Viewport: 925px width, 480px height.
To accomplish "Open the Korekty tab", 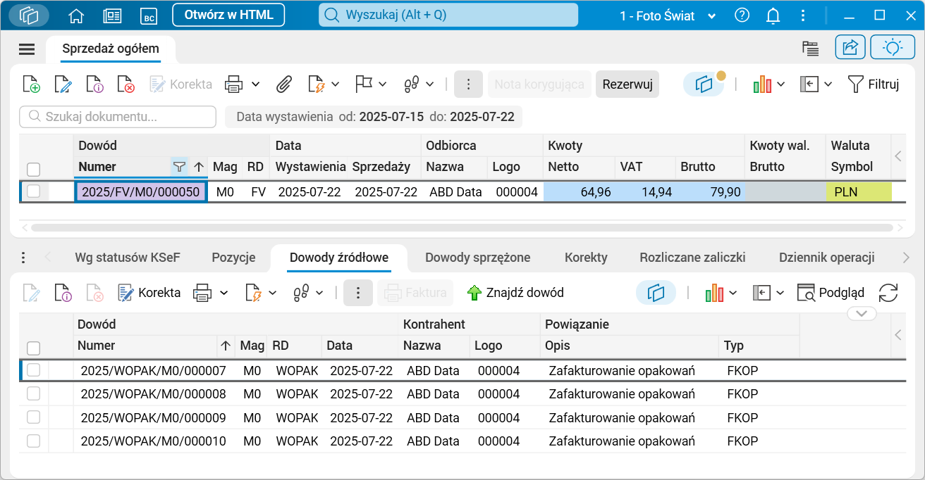I will (x=586, y=258).
